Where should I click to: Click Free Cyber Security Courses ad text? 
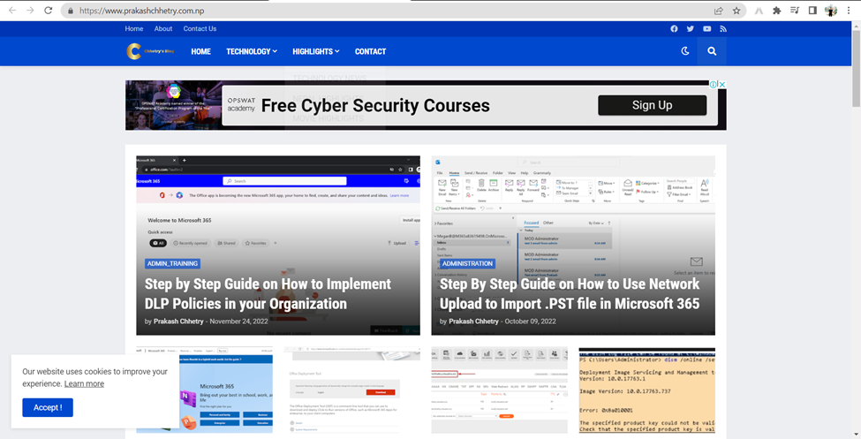point(375,105)
